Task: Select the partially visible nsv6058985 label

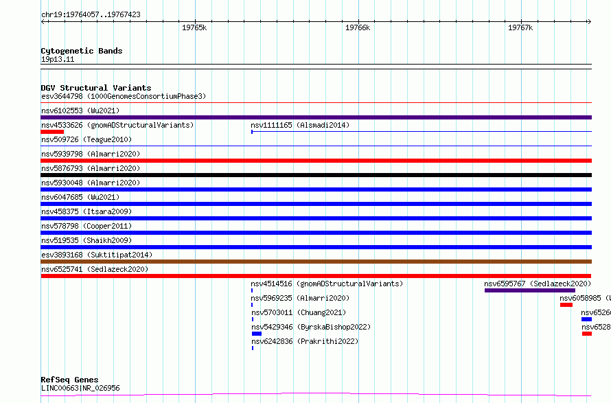Action: (x=586, y=298)
